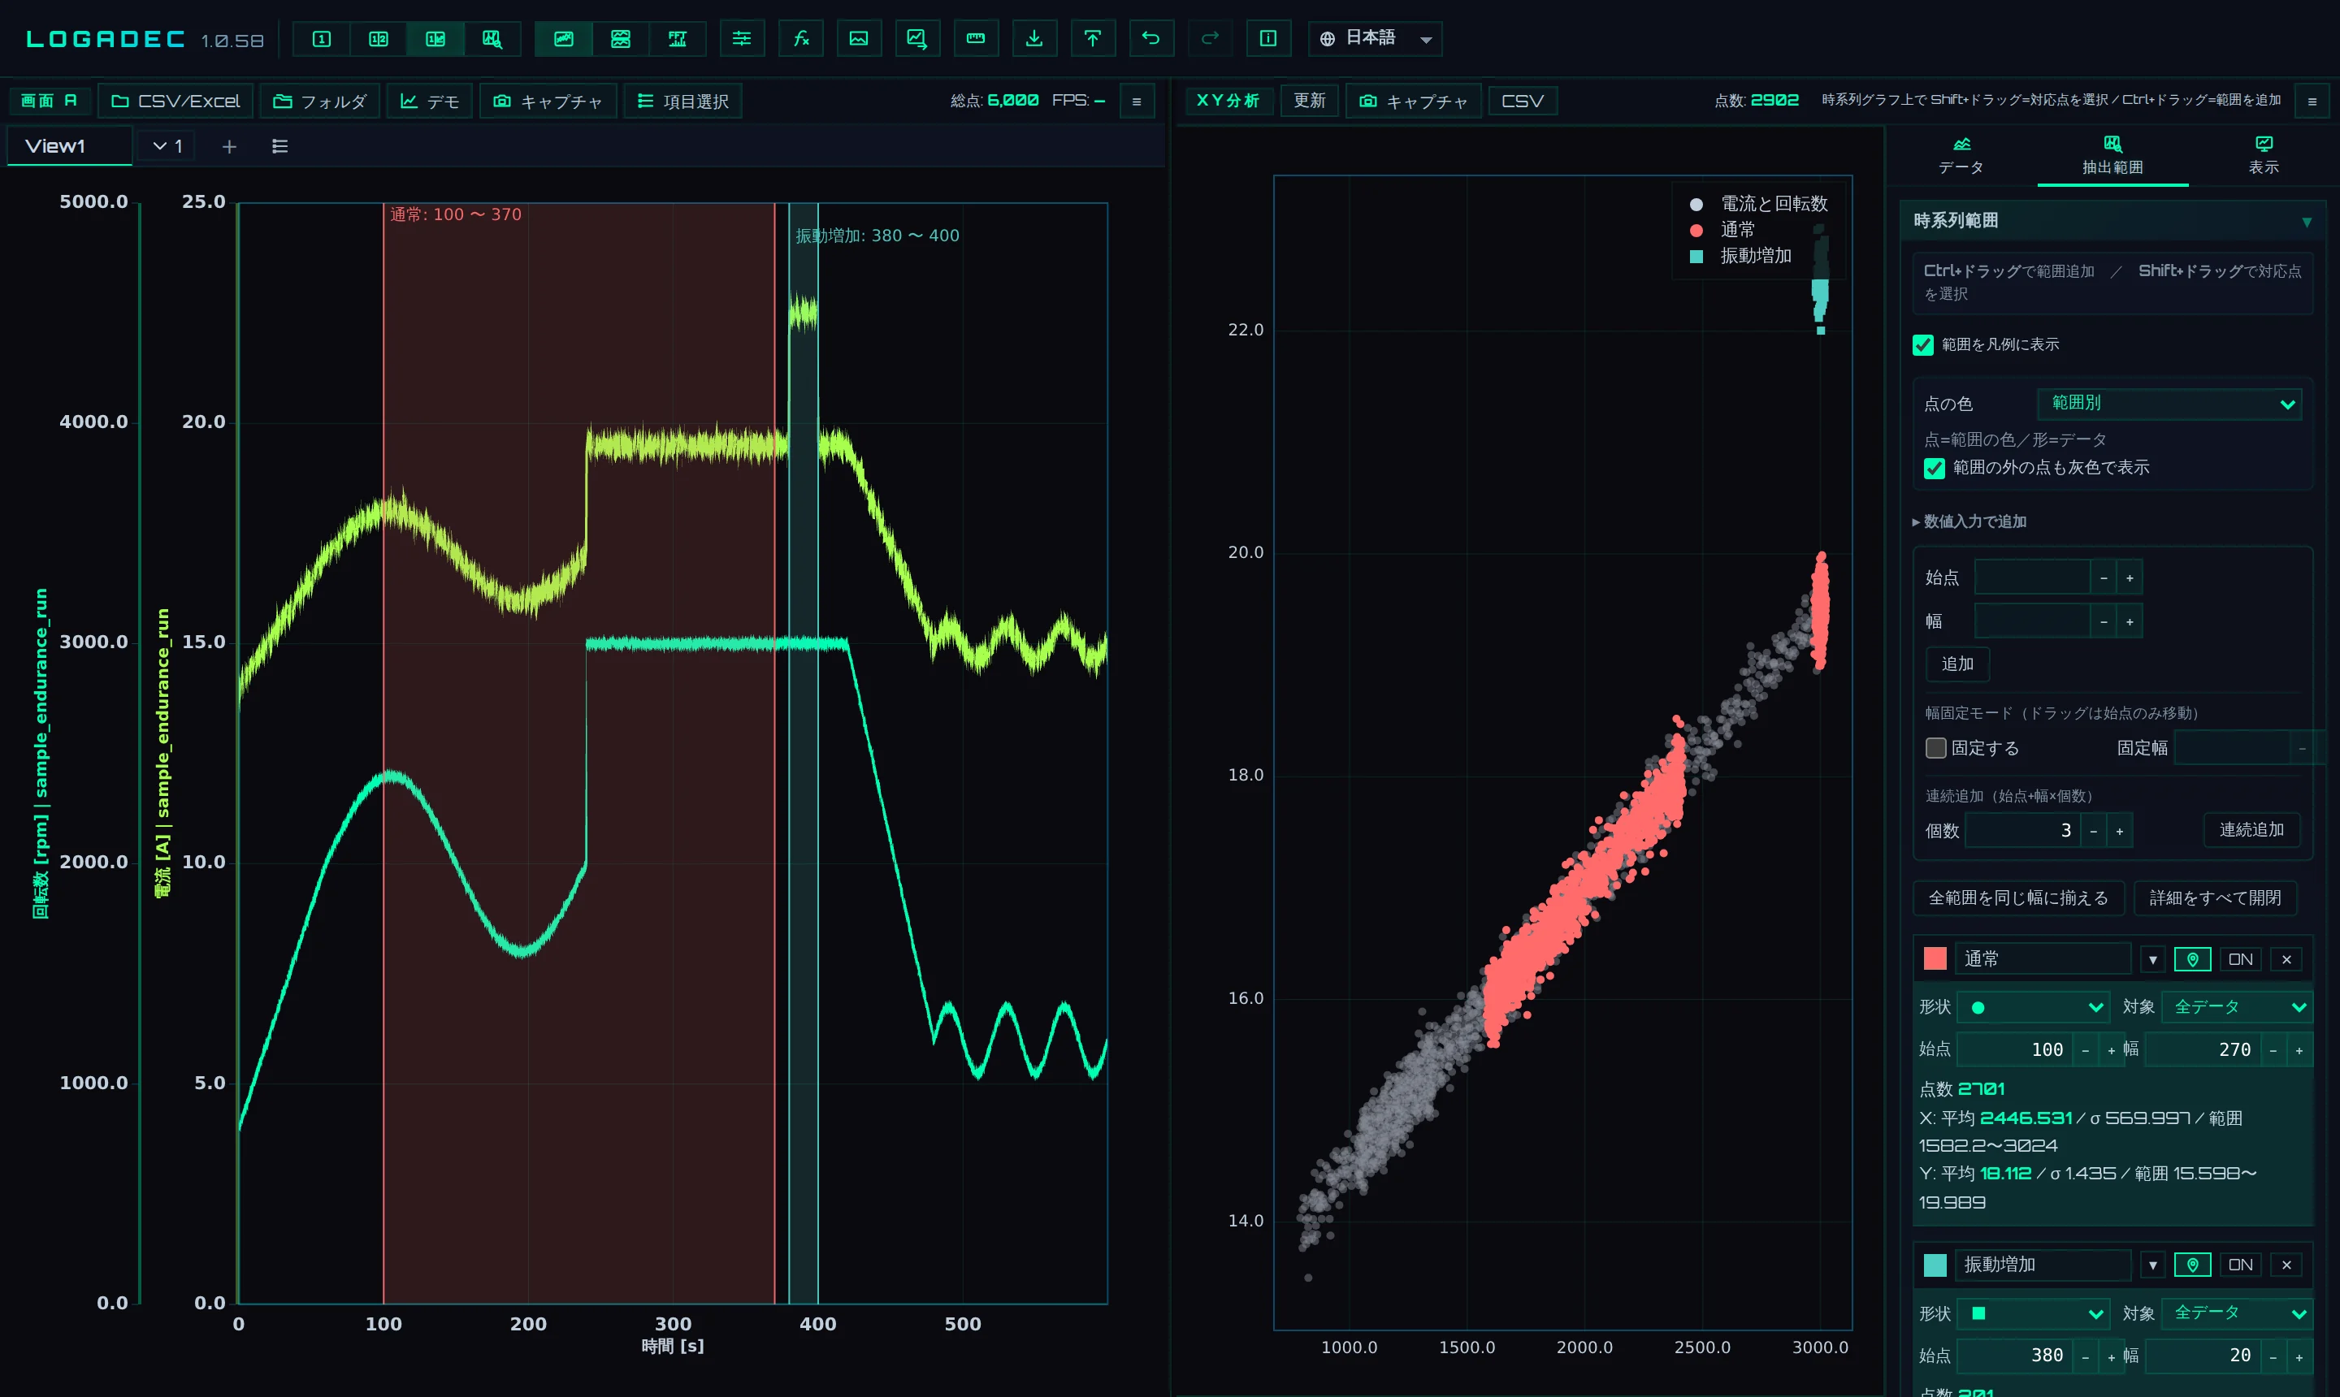
Task: Click the red color swatch for 通常
Action: 1935,959
